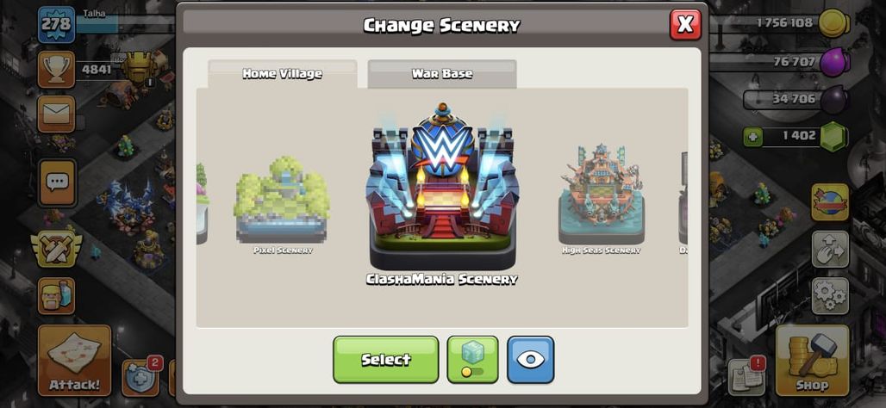This screenshot has width=886, height=408.
Task: Switch to the Home Village tab
Action: 283,74
